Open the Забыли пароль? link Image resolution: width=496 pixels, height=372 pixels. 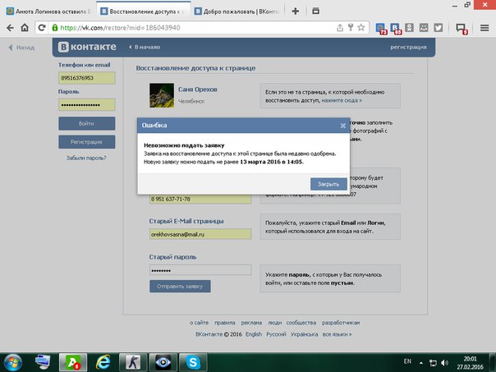[x=86, y=158]
